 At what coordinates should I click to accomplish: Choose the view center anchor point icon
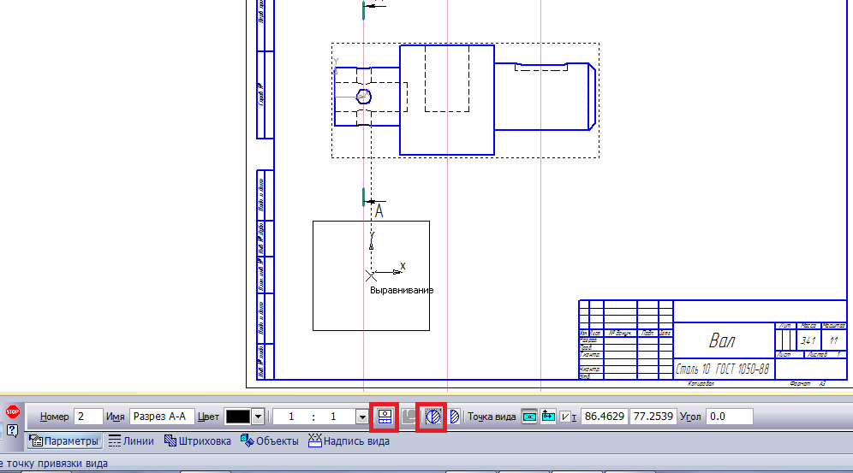[x=529, y=417]
